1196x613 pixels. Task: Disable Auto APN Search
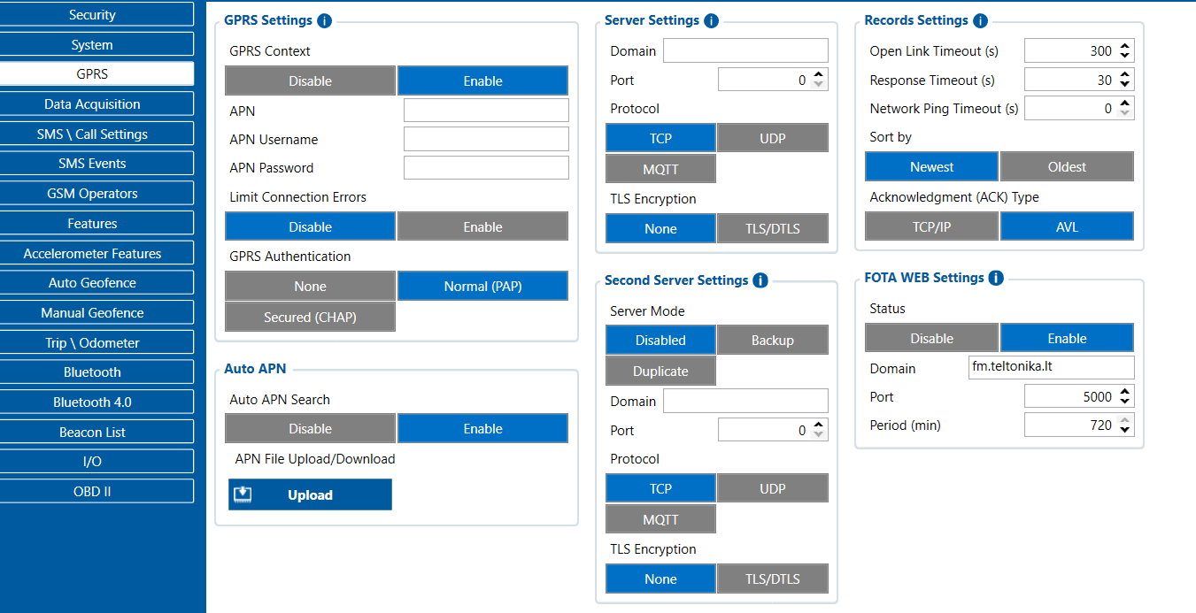click(x=310, y=428)
